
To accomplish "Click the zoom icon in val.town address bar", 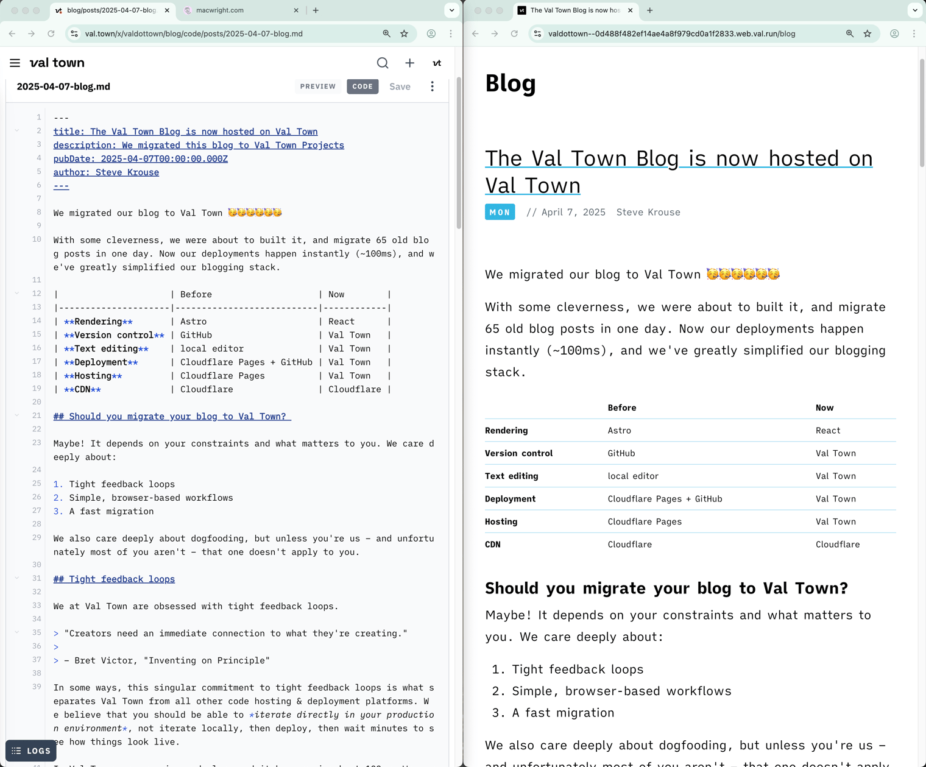I will [387, 34].
